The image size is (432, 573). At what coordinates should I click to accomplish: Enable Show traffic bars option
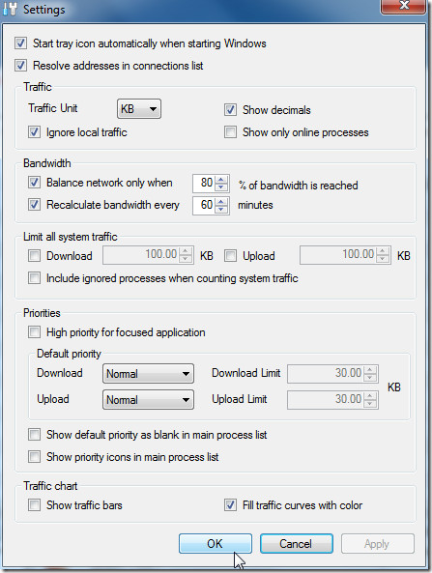pyautogui.click(x=35, y=505)
